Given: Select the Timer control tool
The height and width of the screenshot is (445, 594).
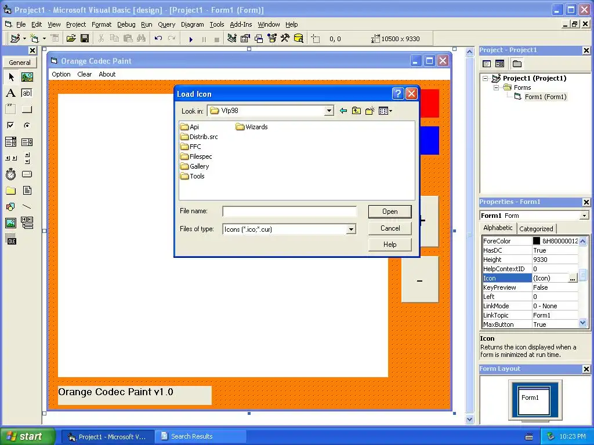Looking at the screenshot, I should 11,174.
